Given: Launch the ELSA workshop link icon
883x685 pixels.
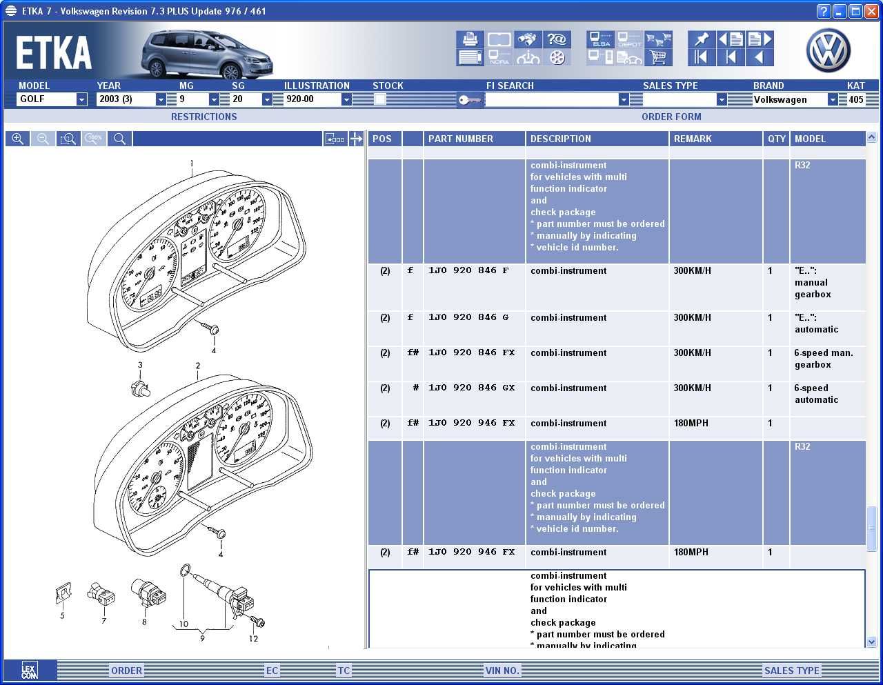Looking at the screenshot, I should (x=600, y=39).
